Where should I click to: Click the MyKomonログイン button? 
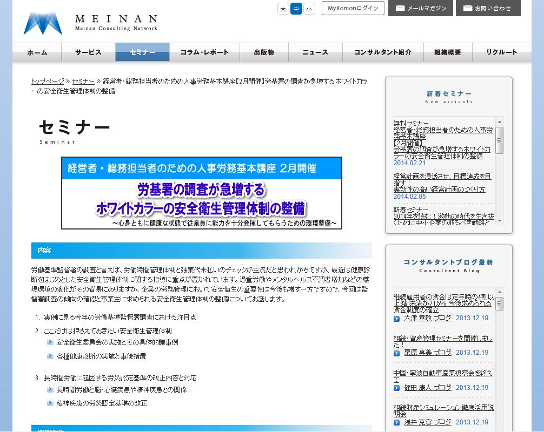[x=353, y=8]
